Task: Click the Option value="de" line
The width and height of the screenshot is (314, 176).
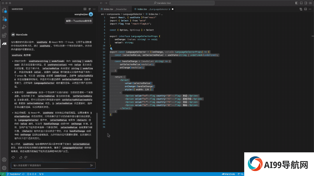Action: (x=162, y=105)
